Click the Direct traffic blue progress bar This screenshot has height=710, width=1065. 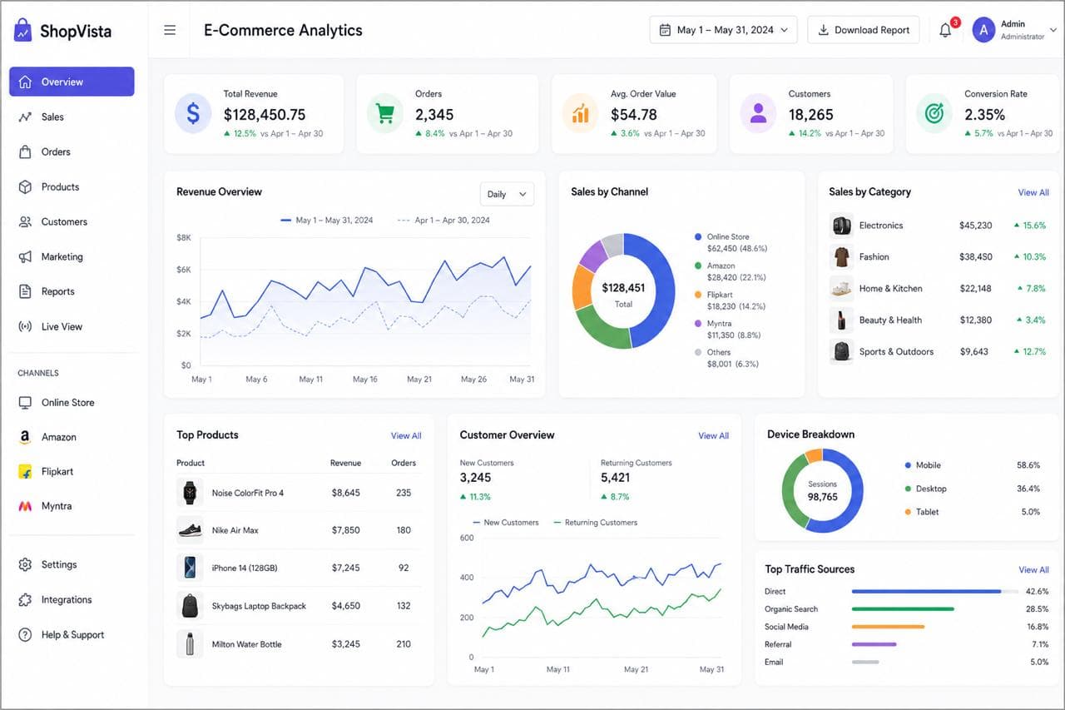(x=926, y=592)
